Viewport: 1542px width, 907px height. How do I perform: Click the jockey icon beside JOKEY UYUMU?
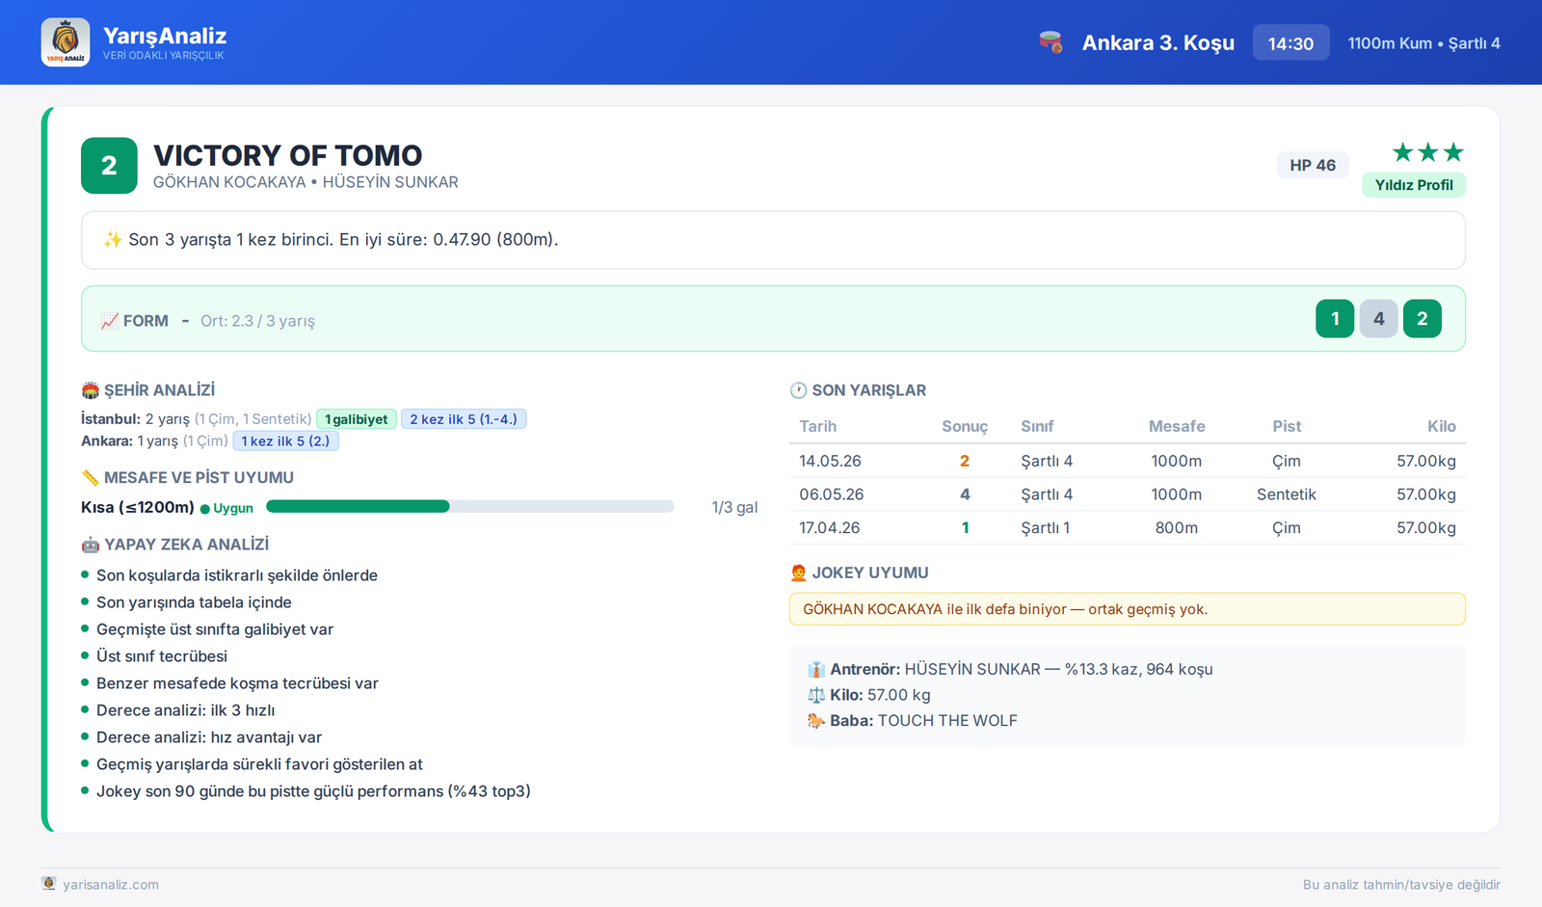pos(798,573)
